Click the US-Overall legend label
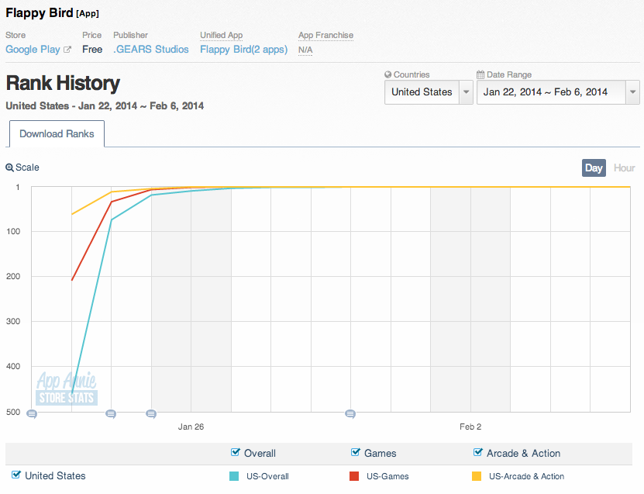This screenshot has width=644, height=494. [267, 476]
